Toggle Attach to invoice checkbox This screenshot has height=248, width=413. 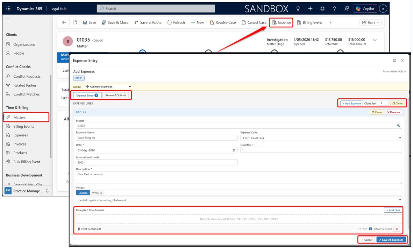coord(371,229)
